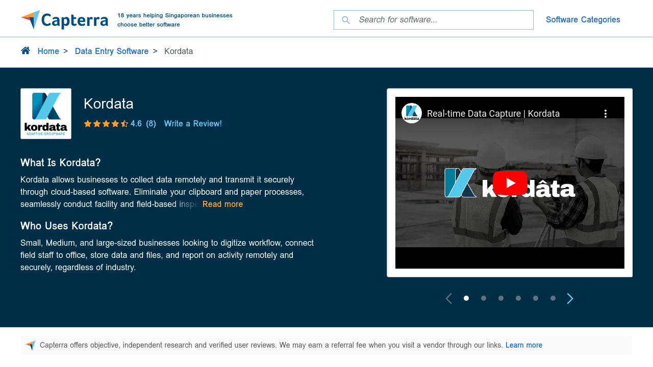Click the search magnifier icon
The height and width of the screenshot is (367, 653).
pyautogui.click(x=346, y=20)
